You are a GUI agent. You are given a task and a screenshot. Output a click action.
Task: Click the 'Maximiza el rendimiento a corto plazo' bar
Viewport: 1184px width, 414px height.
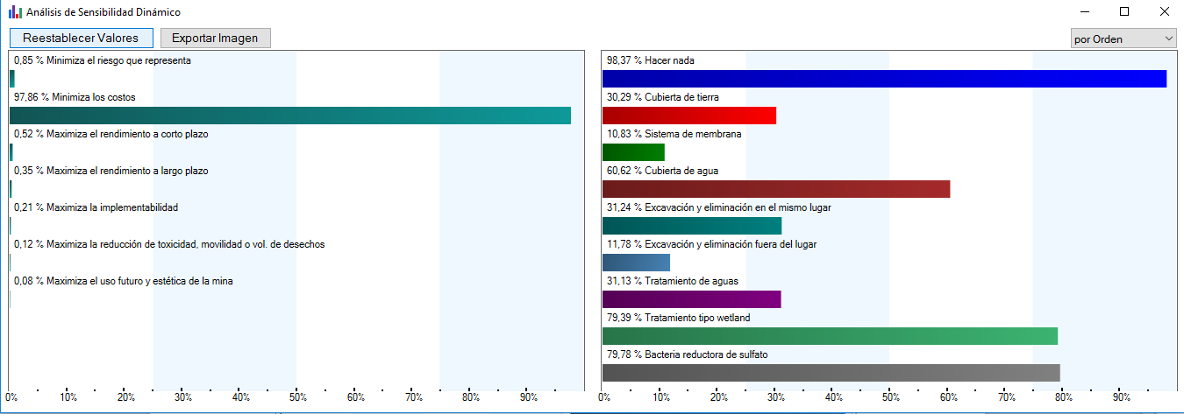coord(11,152)
